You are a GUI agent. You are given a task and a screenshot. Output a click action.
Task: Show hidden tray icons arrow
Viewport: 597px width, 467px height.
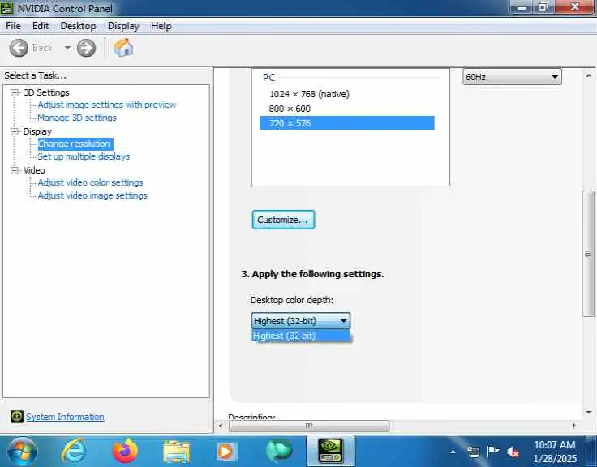pyautogui.click(x=453, y=452)
